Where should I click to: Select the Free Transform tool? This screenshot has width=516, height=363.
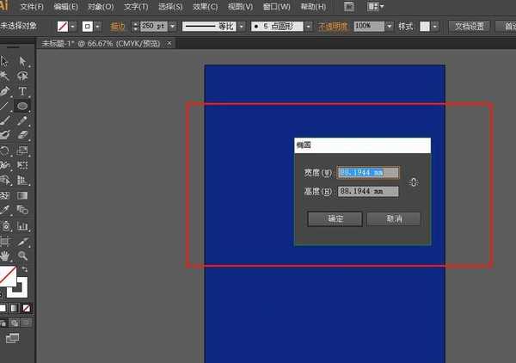[22, 165]
